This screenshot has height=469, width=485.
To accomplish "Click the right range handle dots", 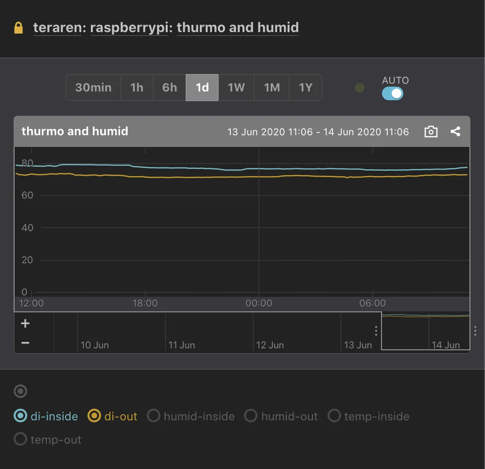I will tap(475, 331).
